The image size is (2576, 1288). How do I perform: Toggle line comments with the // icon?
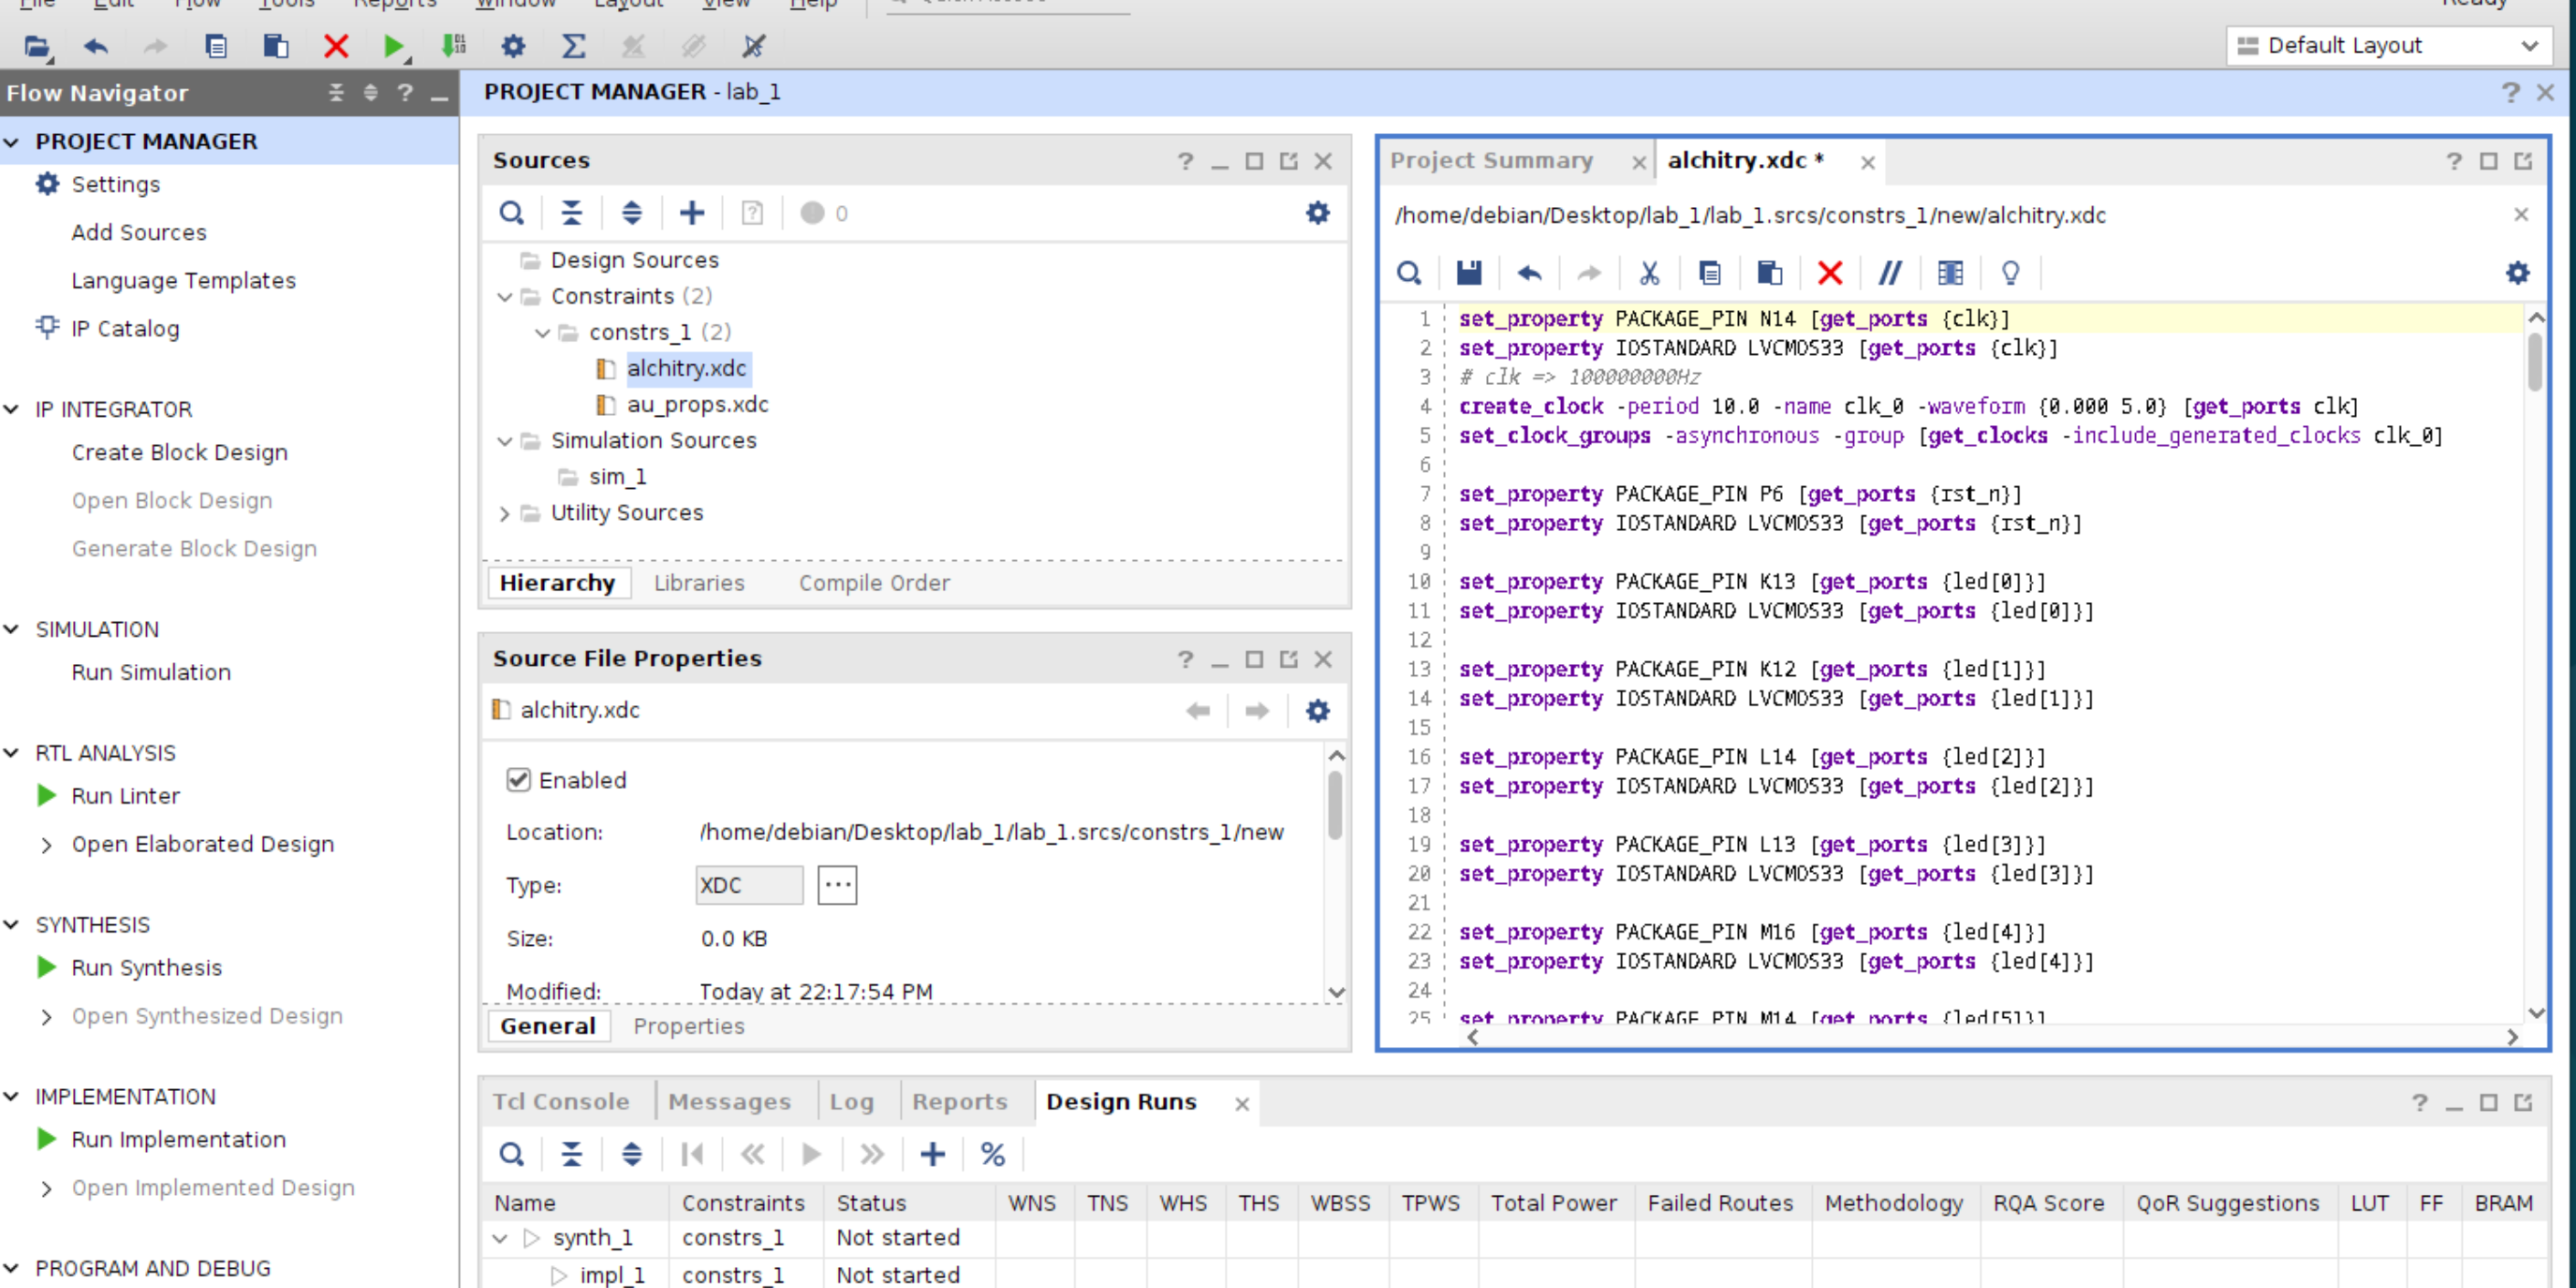pyautogui.click(x=1889, y=273)
